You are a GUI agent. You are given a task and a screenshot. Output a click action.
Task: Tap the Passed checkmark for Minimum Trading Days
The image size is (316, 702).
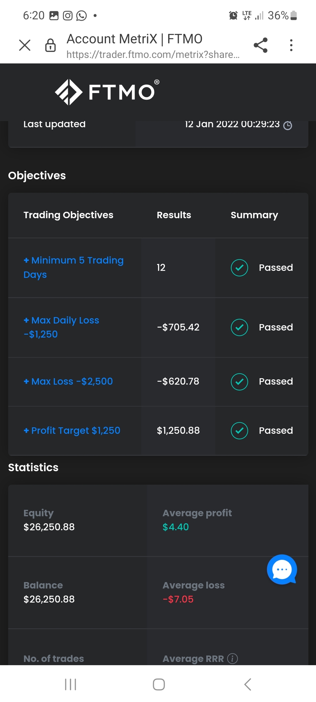pyautogui.click(x=239, y=268)
